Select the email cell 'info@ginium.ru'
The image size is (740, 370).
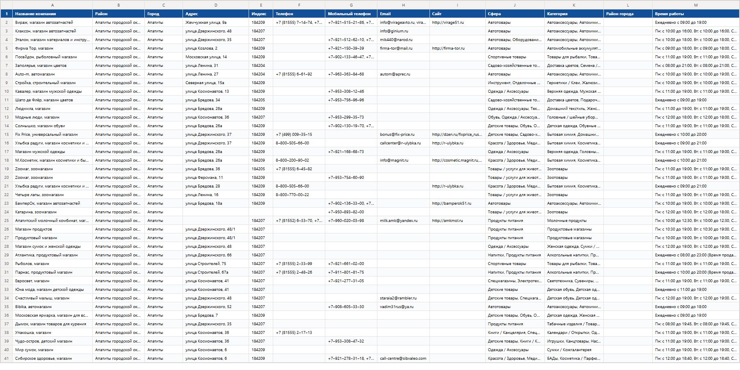pos(403,31)
